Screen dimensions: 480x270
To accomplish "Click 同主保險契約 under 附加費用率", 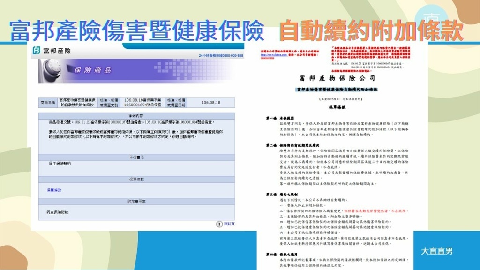I will (x=58, y=212).
